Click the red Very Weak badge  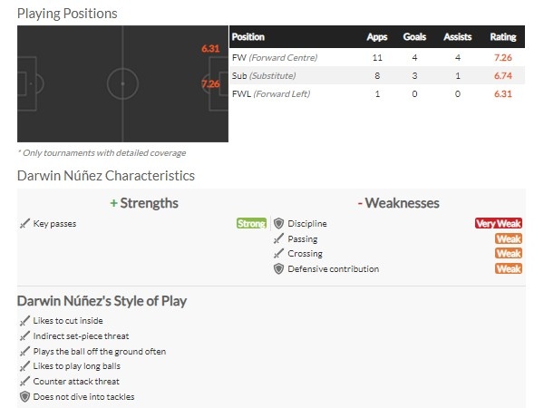pyautogui.click(x=499, y=223)
